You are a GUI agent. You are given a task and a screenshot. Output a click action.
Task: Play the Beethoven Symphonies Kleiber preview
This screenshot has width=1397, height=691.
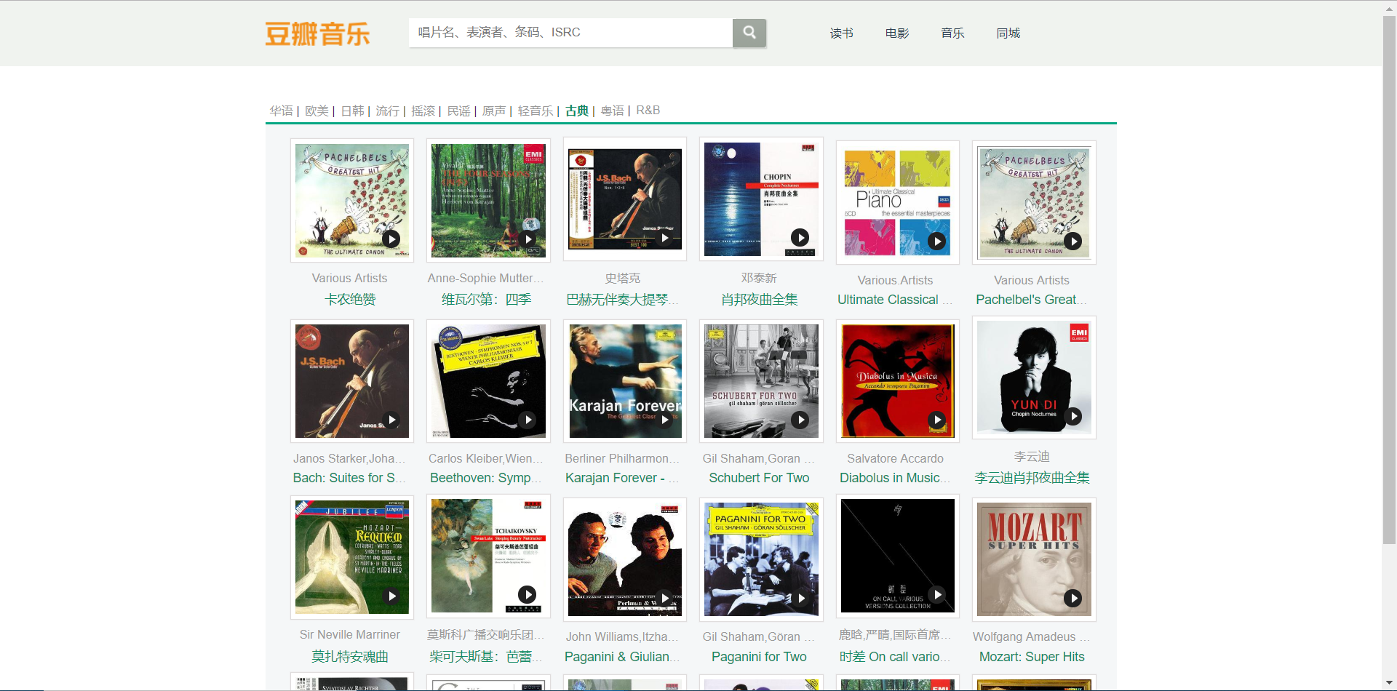pos(528,420)
